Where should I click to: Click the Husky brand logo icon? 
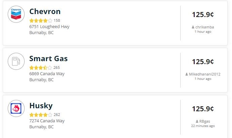pyautogui.click(x=16, y=109)
